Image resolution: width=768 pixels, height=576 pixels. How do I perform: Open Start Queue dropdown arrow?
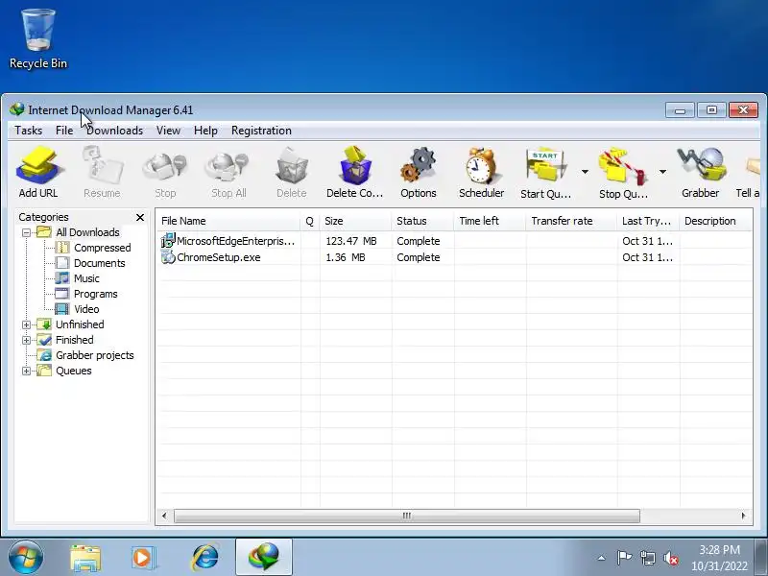click(x=585, y=172)
